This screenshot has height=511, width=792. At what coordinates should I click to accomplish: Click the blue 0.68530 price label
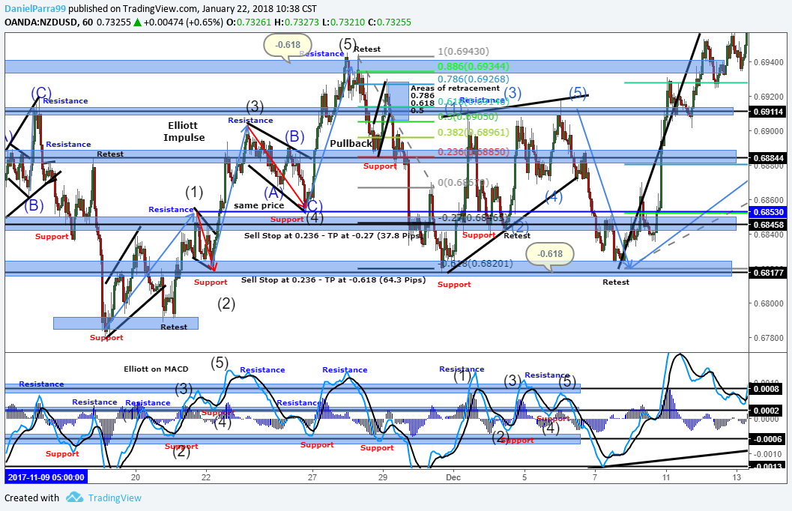pyautogui.click(x=769, y=213)
